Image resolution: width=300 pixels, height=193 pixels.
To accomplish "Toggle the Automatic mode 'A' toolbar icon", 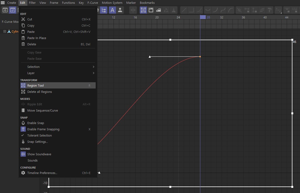I will (x=112, y=10).
